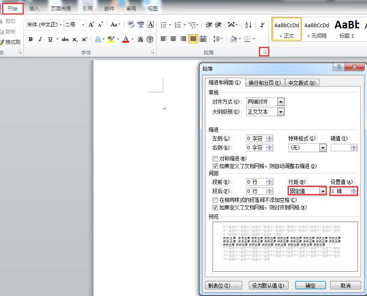This screenshot has width=367, height=296.
Task: Apply strikethrough to text
Action: 65,39
